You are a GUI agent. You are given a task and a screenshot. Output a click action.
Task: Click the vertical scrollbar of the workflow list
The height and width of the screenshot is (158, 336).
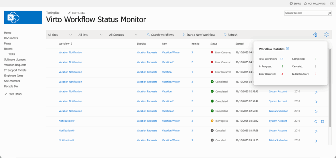(330, 88)
